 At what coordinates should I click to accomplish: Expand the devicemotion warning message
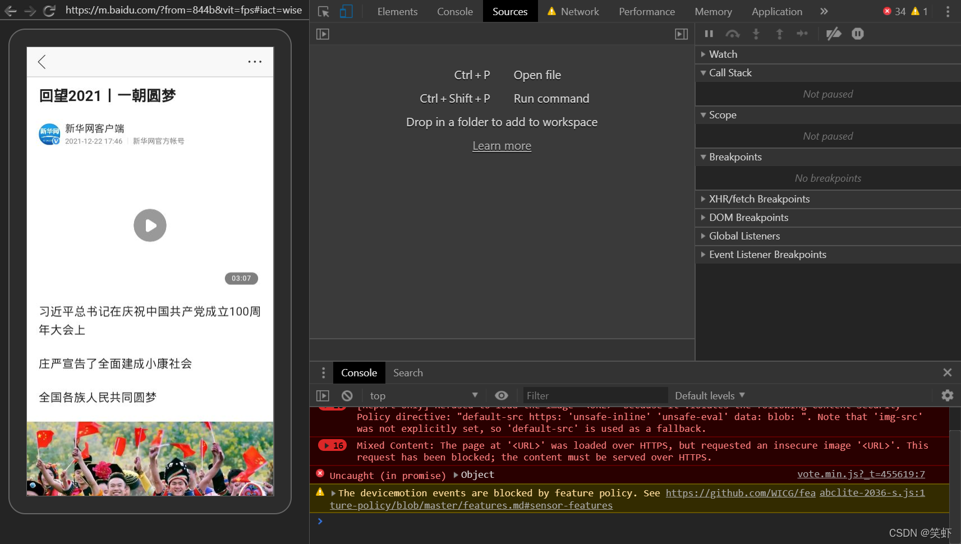[334, 494]
